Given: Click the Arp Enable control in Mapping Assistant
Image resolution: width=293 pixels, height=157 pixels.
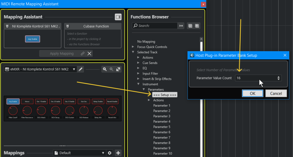Looking at the screenshot, I should [33, 39].
